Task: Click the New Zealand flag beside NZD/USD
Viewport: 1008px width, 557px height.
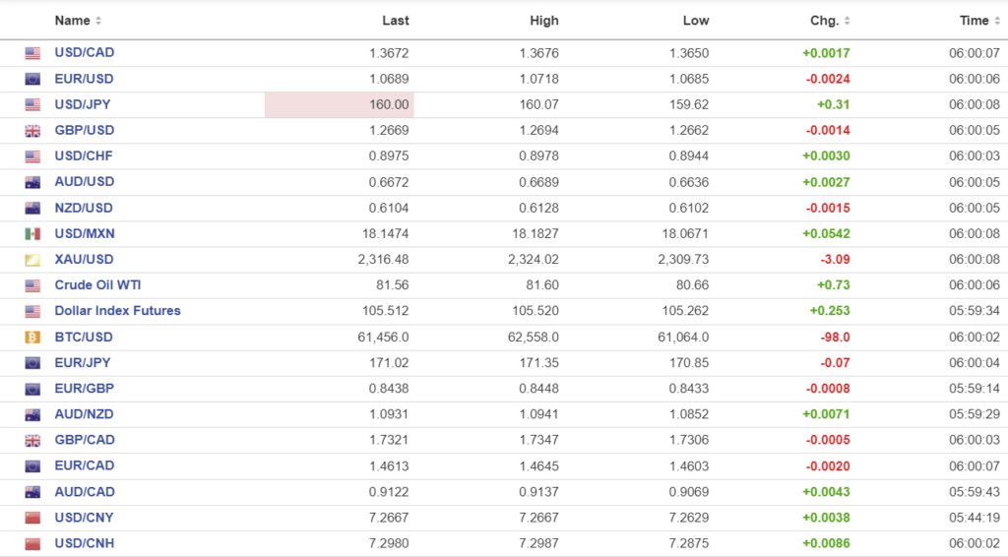Action: [32, 209]
